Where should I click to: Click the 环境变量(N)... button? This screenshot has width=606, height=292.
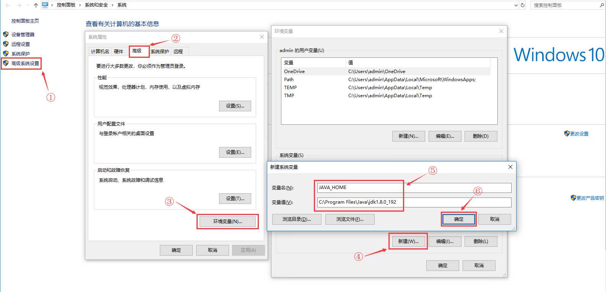click(227, 222)
